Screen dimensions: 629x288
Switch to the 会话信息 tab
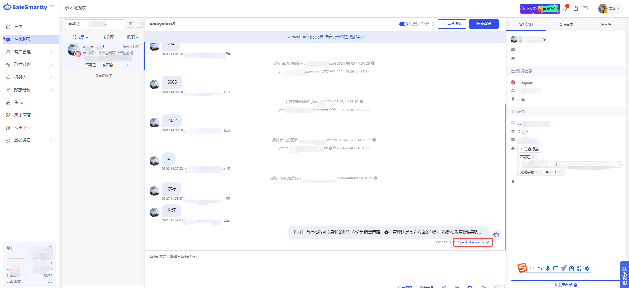coord(566,24)
